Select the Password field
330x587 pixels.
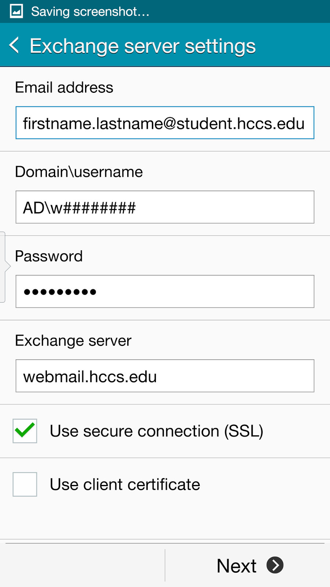click(165, 292)
